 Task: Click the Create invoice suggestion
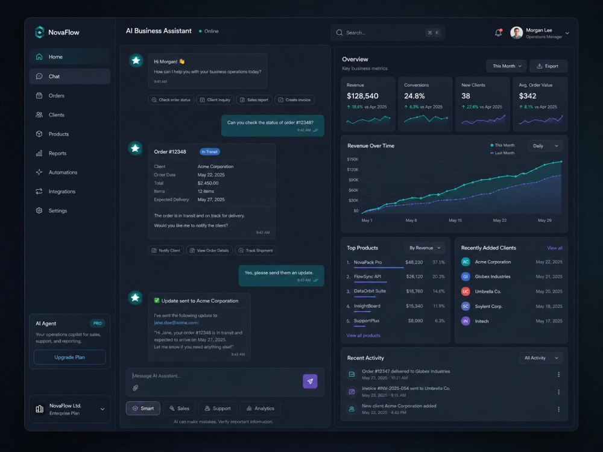coord(295,100)
